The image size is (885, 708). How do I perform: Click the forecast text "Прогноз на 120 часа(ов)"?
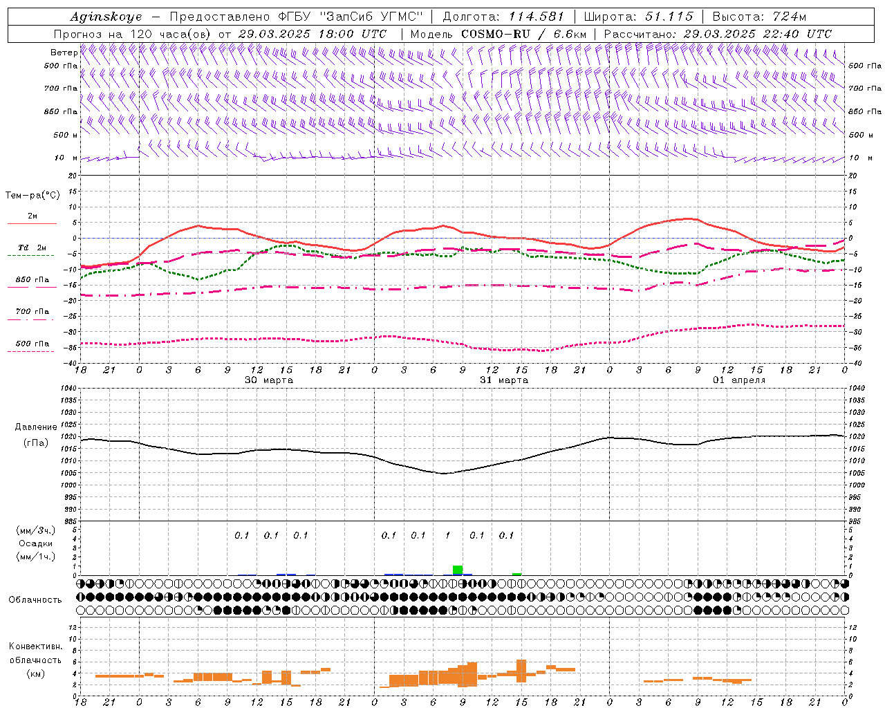[x=133, y=34]
